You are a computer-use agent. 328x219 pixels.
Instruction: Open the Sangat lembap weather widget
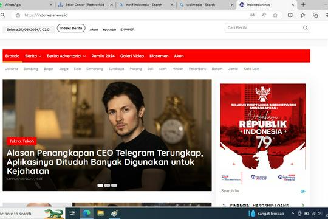point(266,214)
